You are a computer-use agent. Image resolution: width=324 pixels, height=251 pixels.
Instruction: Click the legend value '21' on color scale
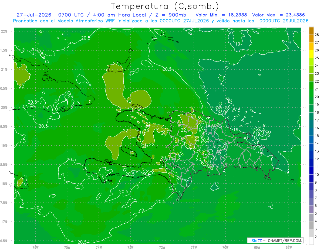point(317,89)
